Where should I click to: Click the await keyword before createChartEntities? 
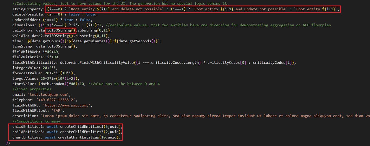(50, 137)
